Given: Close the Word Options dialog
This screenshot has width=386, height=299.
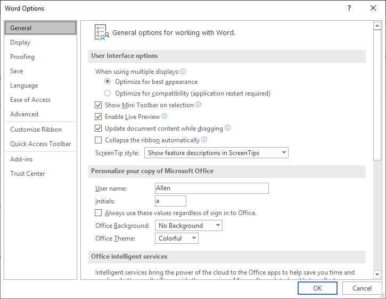Looking at the screenshot, I should point(373,8).
